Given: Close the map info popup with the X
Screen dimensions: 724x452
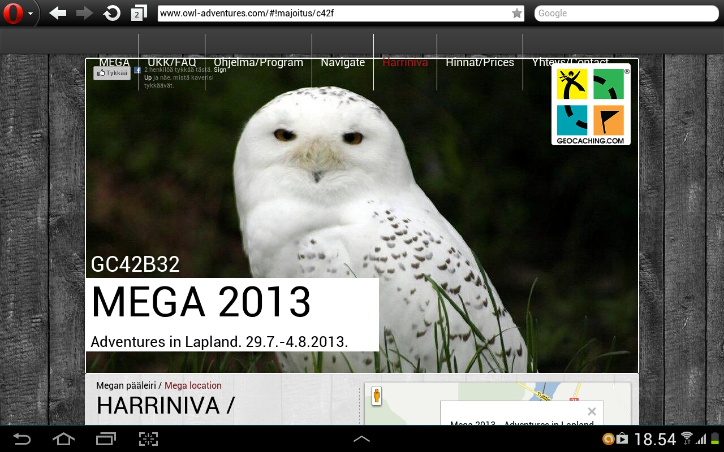Looking at the screenshot, I should [x=592, y=411].
